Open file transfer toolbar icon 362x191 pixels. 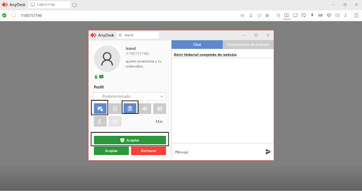[x=278, y=15]
